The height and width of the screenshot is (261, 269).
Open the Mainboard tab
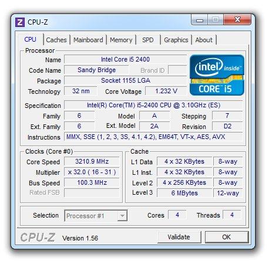tap(88, 40)
